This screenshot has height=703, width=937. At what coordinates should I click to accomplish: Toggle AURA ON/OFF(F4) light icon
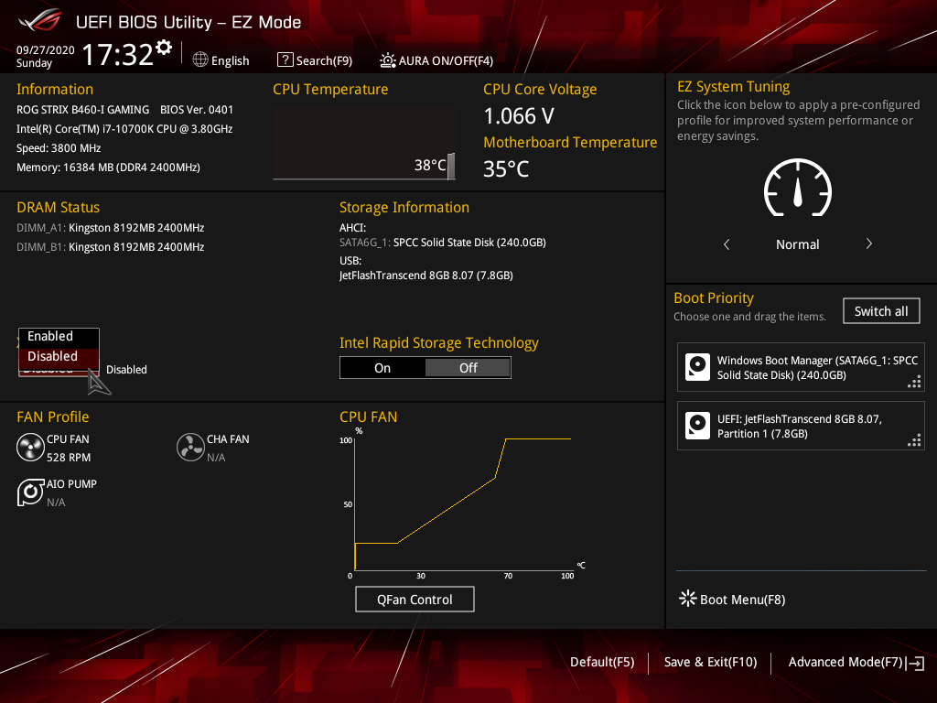coord(387,59)
